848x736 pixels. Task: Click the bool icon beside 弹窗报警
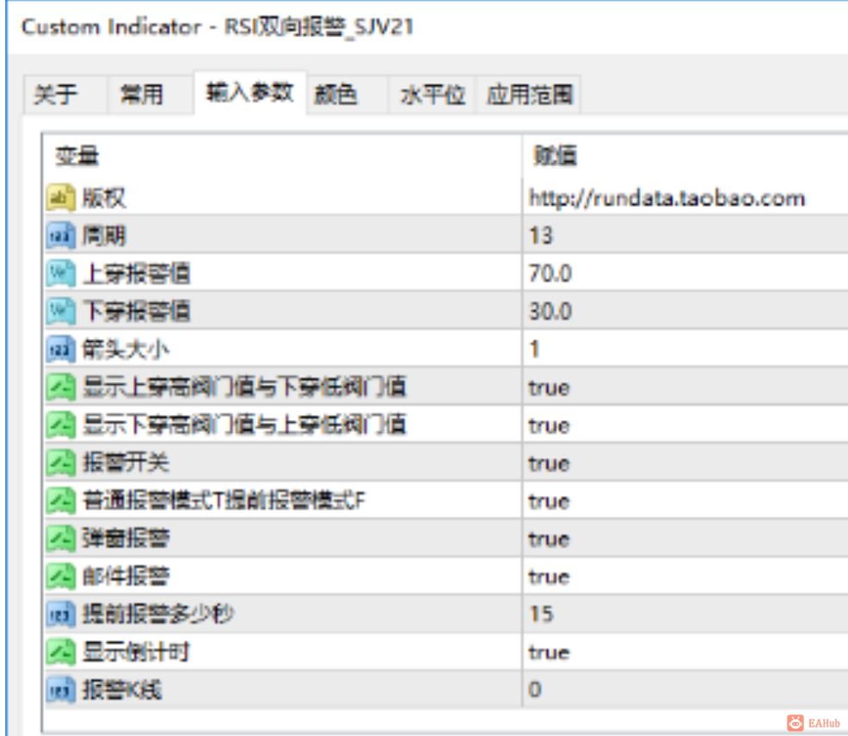tap(60, 539)
